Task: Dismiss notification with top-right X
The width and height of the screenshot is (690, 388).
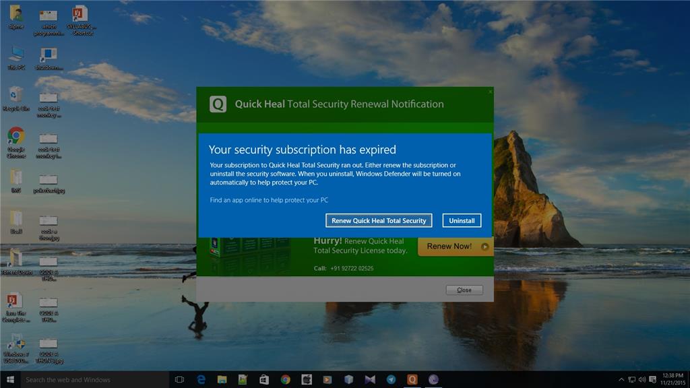Action: coord(490,92)
